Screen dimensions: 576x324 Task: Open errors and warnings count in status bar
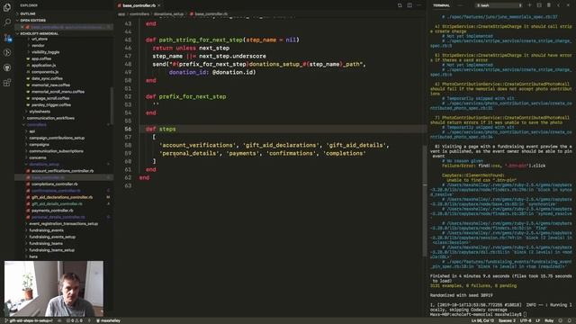pyautogui.click(x=74, y=320)
